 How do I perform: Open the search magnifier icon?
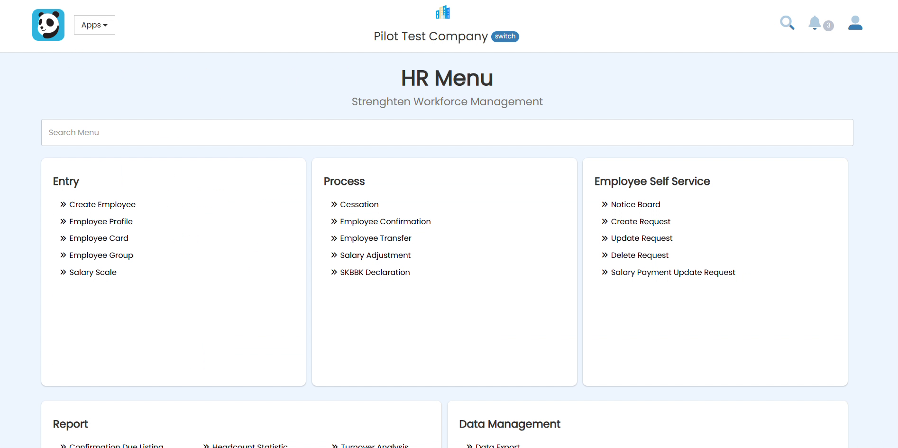click(787, 23)
